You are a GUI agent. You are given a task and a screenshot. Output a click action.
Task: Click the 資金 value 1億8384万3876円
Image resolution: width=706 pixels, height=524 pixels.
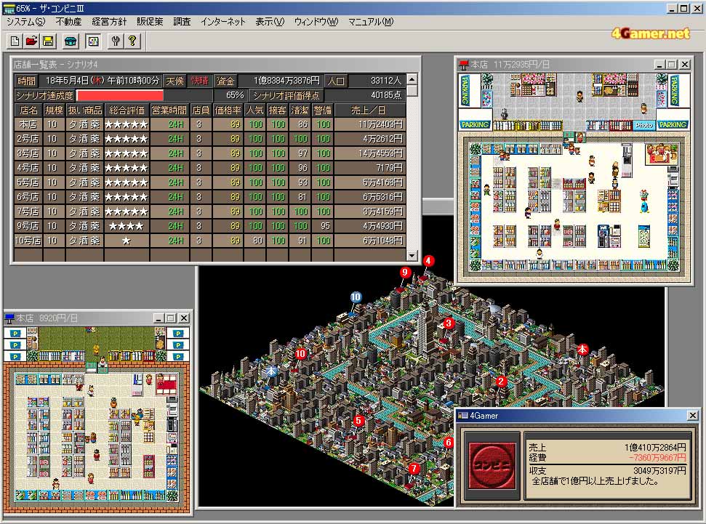[286, 81]
